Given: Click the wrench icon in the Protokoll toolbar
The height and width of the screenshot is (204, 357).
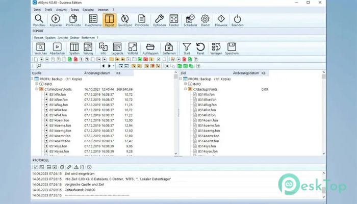Looking at the screenshot, I should tap(69, 167).
